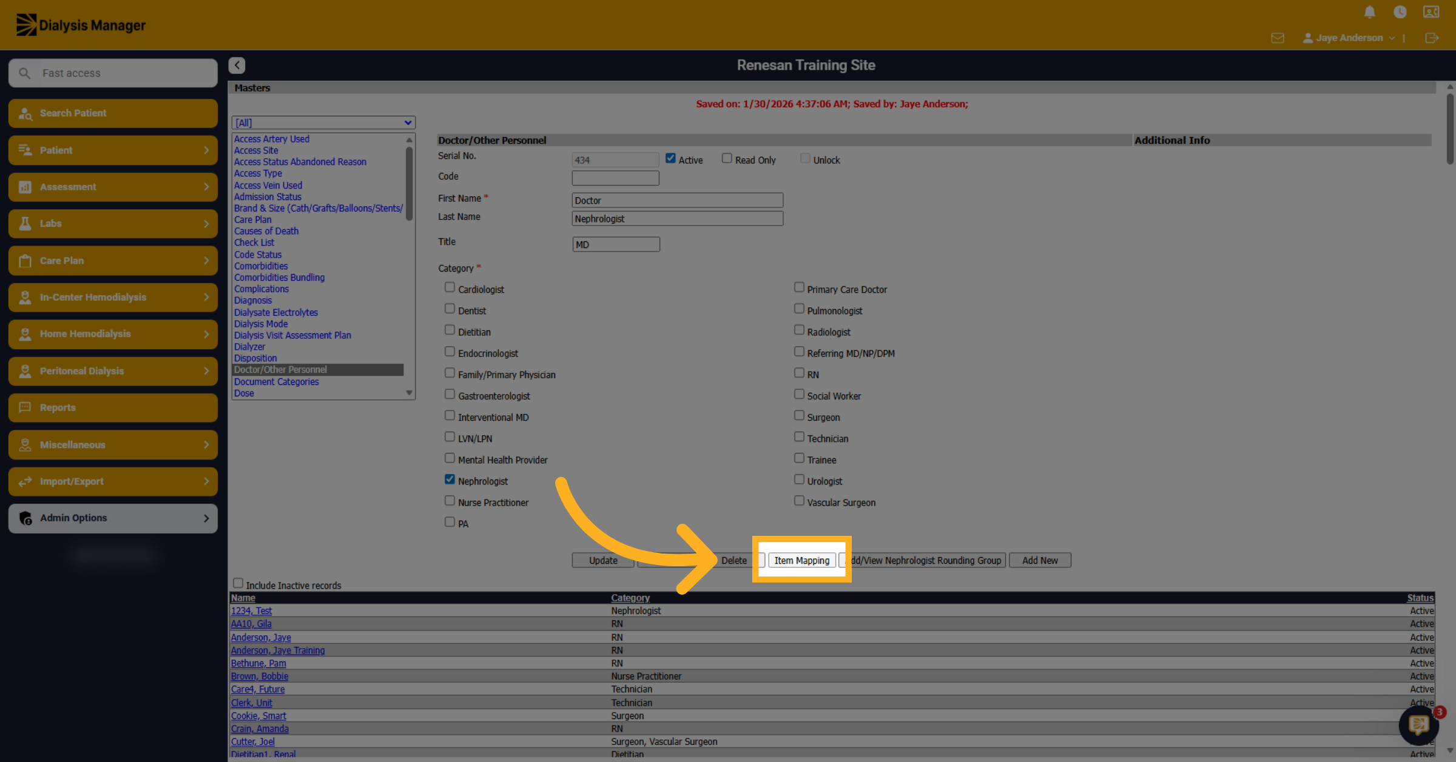Select Access Type in masters list
1456x762 pixels.
pyautogui.click(x=258, y=173)
